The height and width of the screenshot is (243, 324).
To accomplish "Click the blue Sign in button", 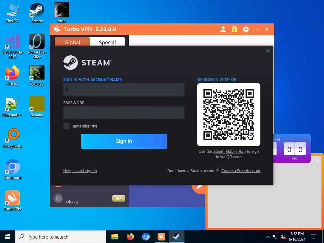I will 124,141.
